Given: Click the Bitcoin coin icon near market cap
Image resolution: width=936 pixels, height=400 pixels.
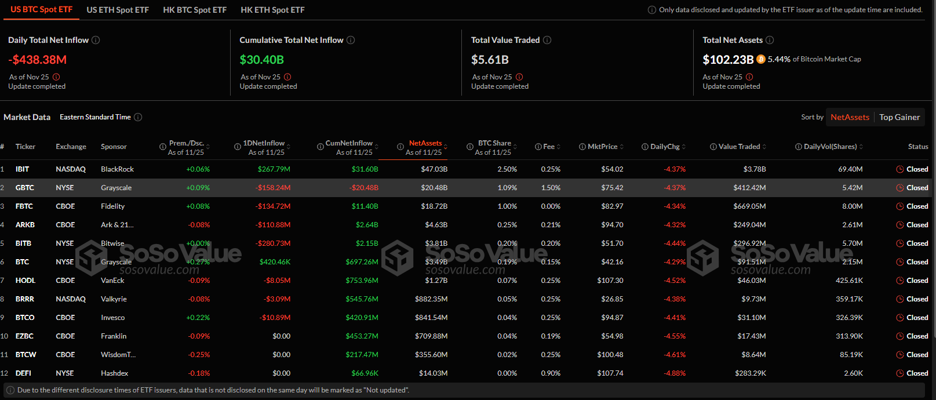Looking at the screenshot, I should point(761,59).
